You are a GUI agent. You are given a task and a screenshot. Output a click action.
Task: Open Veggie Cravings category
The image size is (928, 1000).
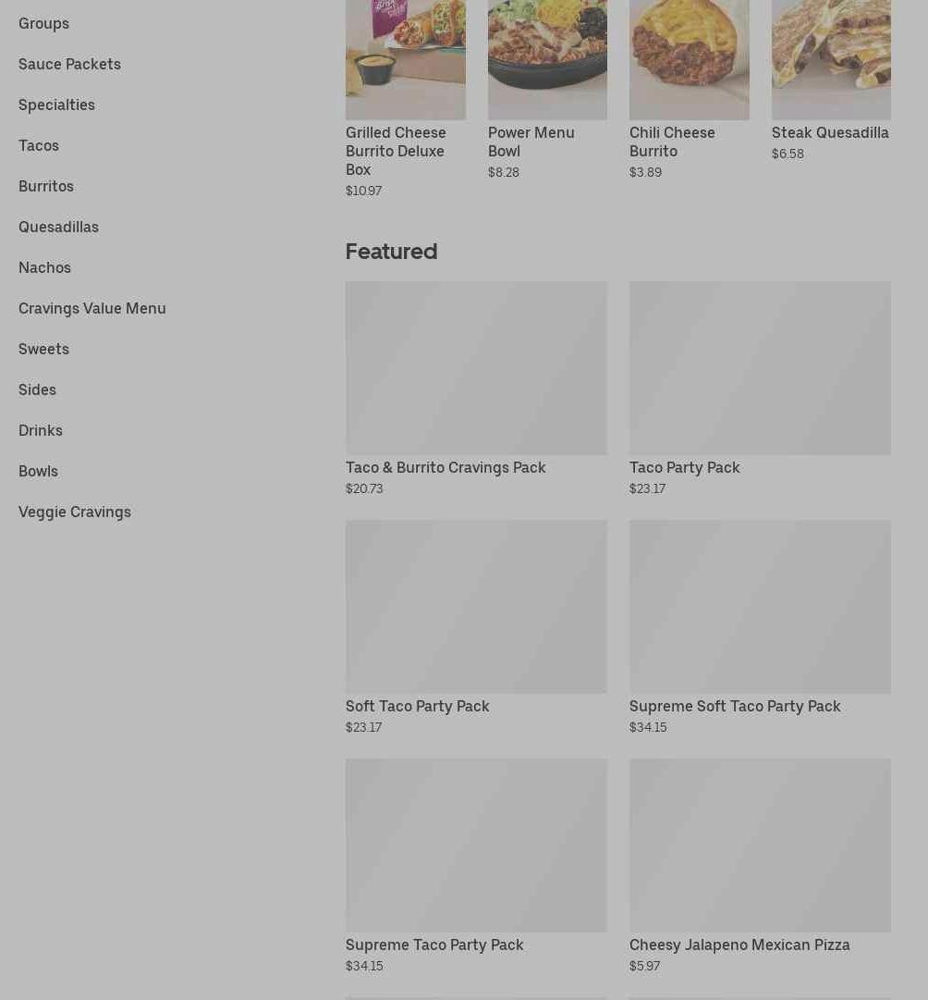pyautogui.click(x=75, y=512)
